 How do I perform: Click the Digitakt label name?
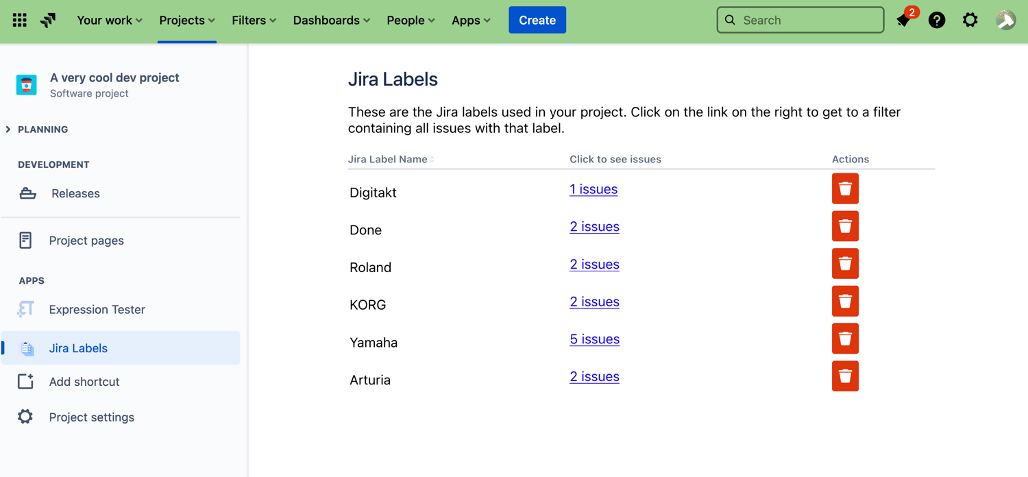373,193
